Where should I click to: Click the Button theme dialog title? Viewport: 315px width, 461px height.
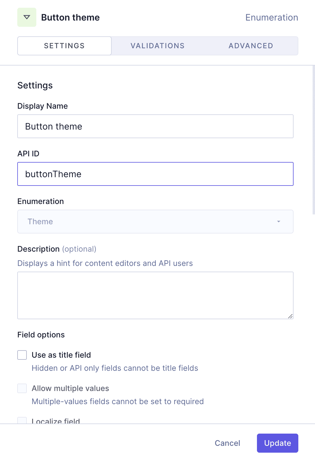(71, 17)
